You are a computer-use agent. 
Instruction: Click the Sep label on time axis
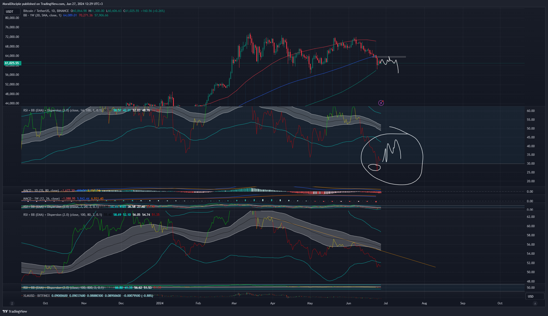coord(463,303)
